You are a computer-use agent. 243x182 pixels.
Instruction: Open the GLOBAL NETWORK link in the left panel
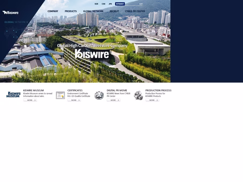(x=16, y=22)
